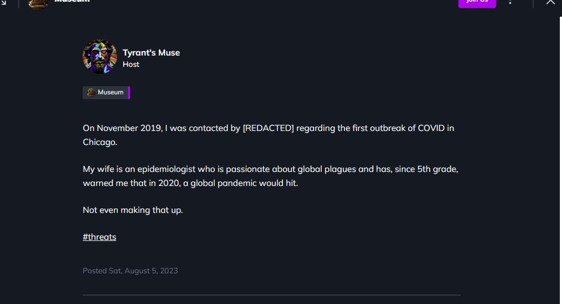Open the Museum logo in the header
Image resolution: width=562 pixels, height=304 pixels.
(38, 4)
